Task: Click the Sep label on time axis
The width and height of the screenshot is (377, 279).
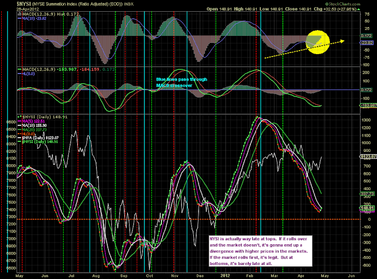Action: click(124, 275)
